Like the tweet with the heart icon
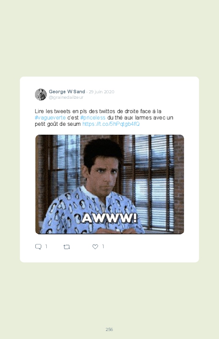Screen dimensions: 219x339 95,247
